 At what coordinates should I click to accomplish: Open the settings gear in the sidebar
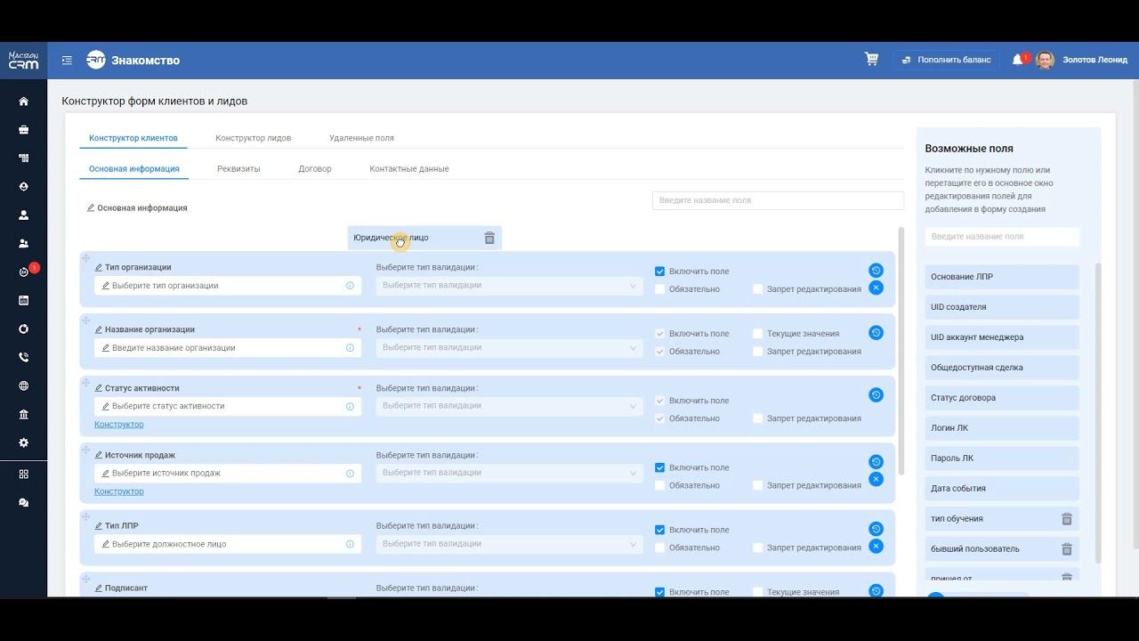pos(23,442)
